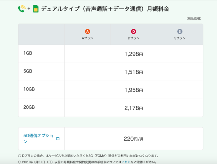Click the orange A plan badge
This screenshot has width=217, height=164.
pyautogui.click(x=87, y=32)
